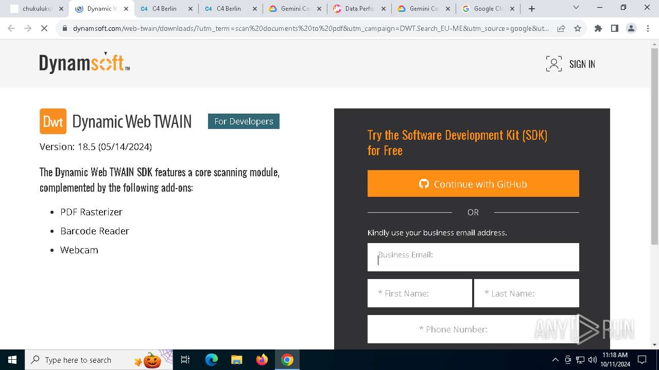The image size is (659, 370).
Task: Continue with GitHub sign-up
Action: 473,183
